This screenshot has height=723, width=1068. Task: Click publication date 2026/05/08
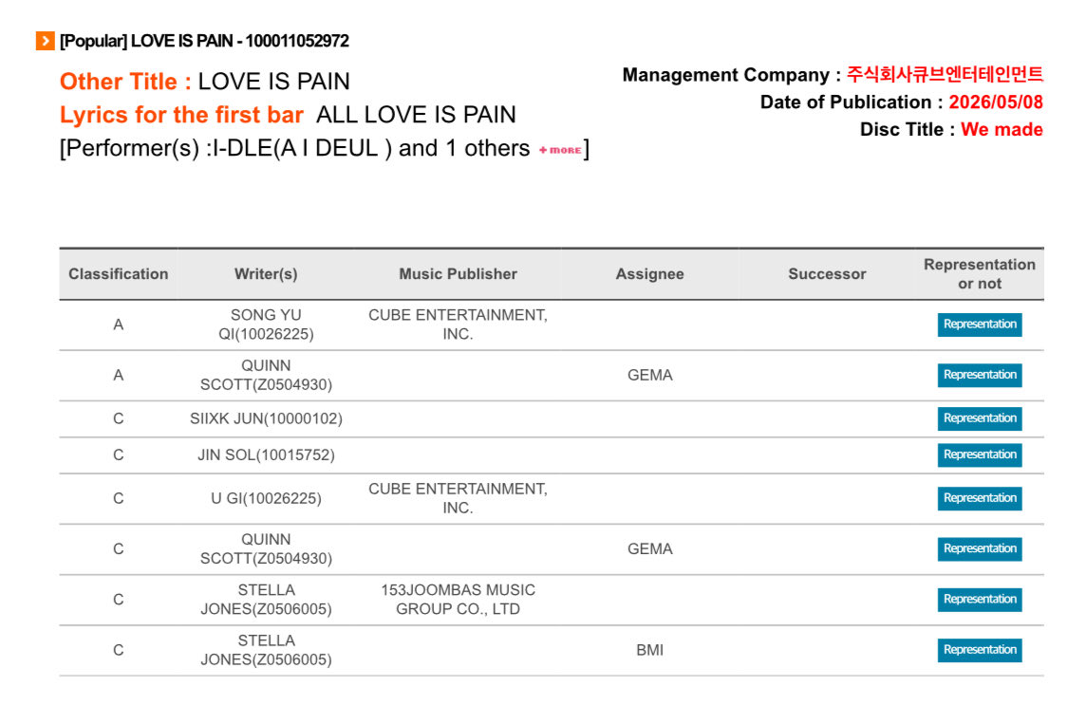pos(996,102)
